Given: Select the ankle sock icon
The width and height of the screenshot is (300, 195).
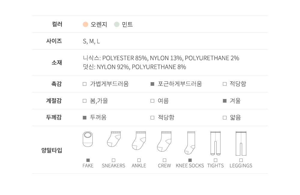Looking at the screenshot, I should pyautogui.click(x=139, y=141).
